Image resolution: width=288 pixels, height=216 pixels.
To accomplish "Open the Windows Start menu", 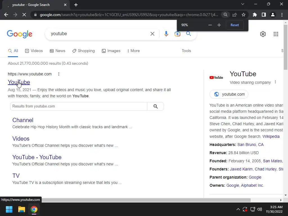I will pos(9,209).
